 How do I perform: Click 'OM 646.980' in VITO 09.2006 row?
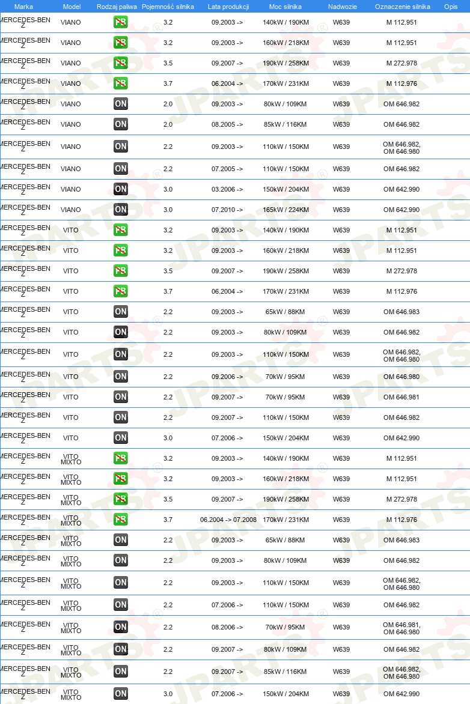(401, 377)
